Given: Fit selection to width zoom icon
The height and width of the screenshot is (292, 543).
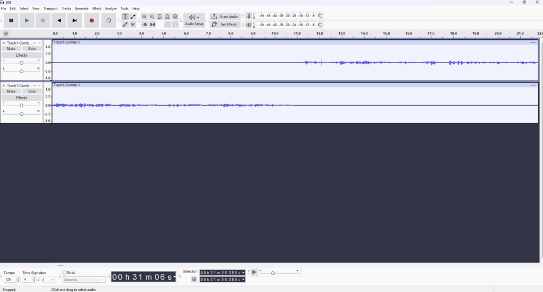Looking at the screenshot, I should [160, 16].
